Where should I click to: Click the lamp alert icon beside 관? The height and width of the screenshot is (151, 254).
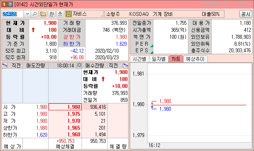[60, 14]
